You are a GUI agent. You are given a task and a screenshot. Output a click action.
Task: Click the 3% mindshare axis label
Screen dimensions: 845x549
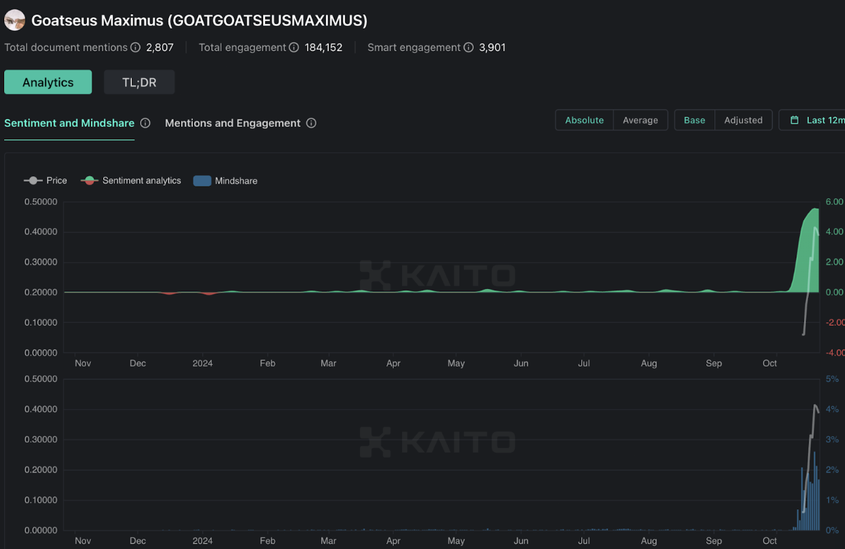click(832, 440)
